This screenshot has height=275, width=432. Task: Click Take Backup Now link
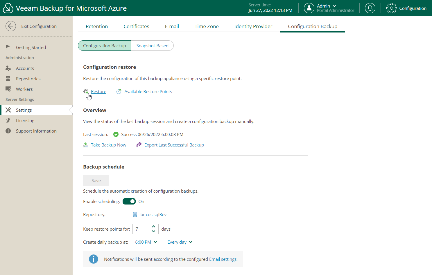click(x=109, y=145)
